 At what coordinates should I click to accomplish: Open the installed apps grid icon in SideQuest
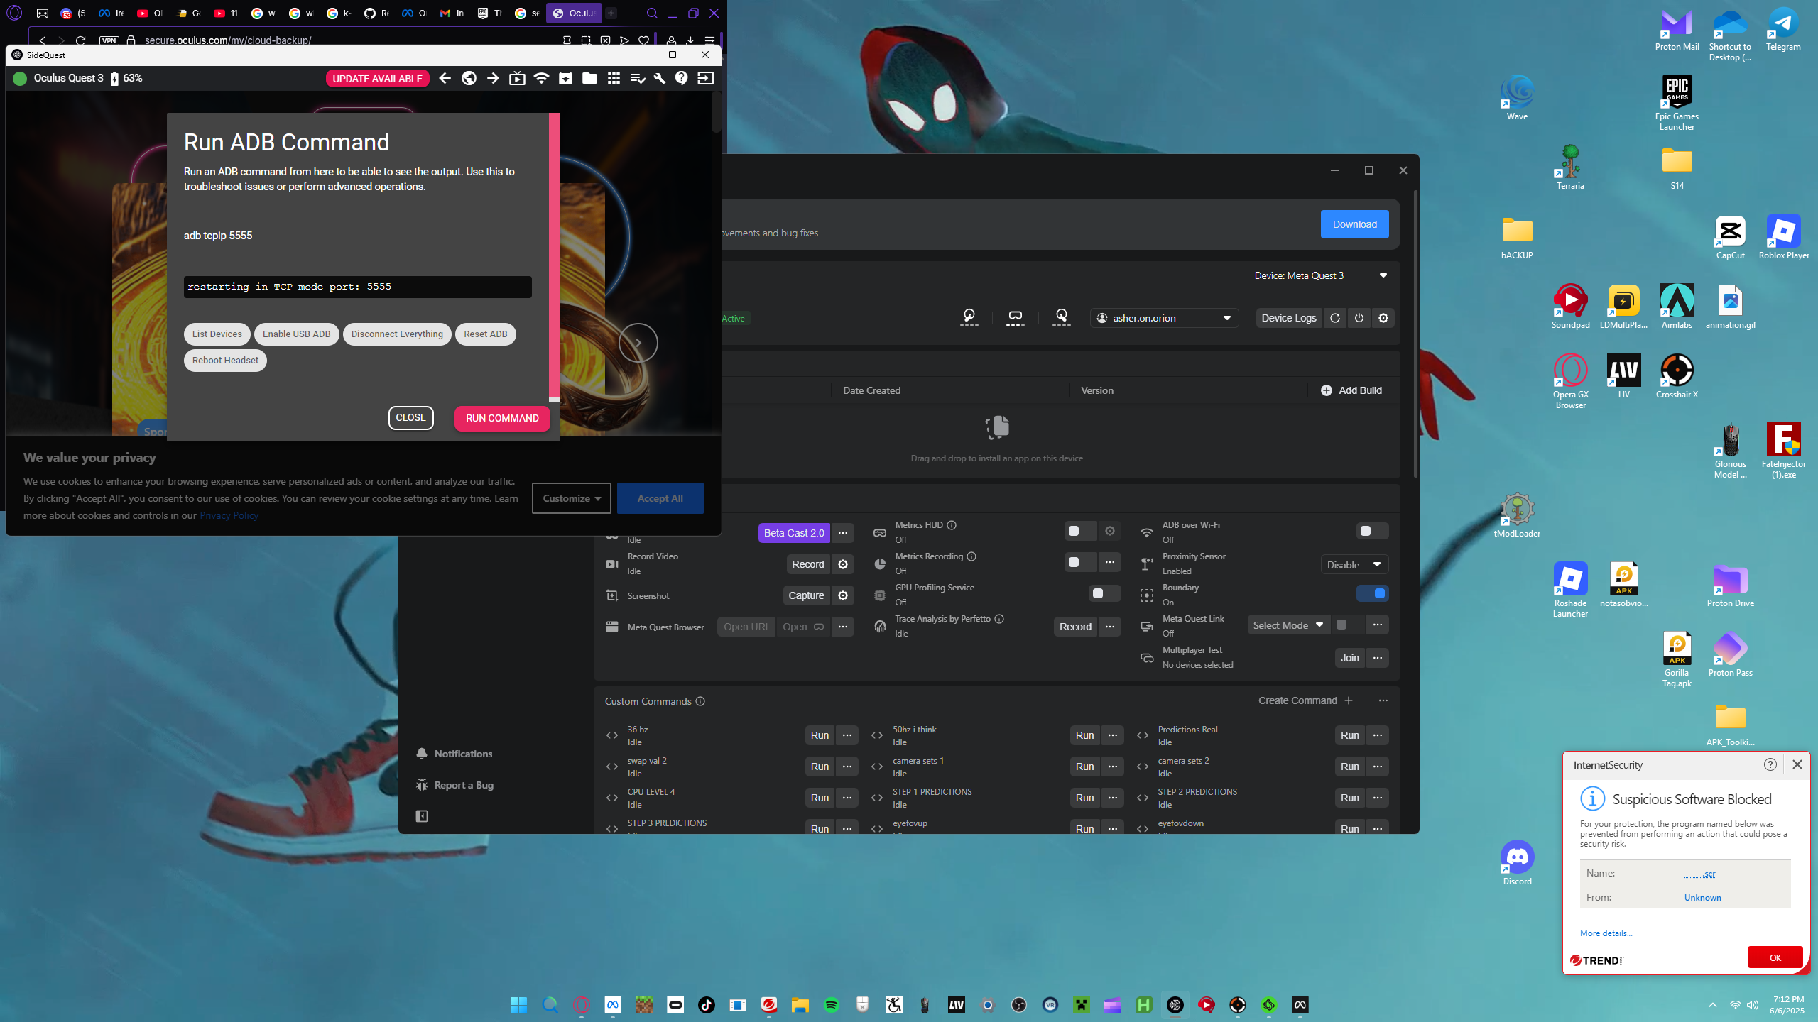614,78
